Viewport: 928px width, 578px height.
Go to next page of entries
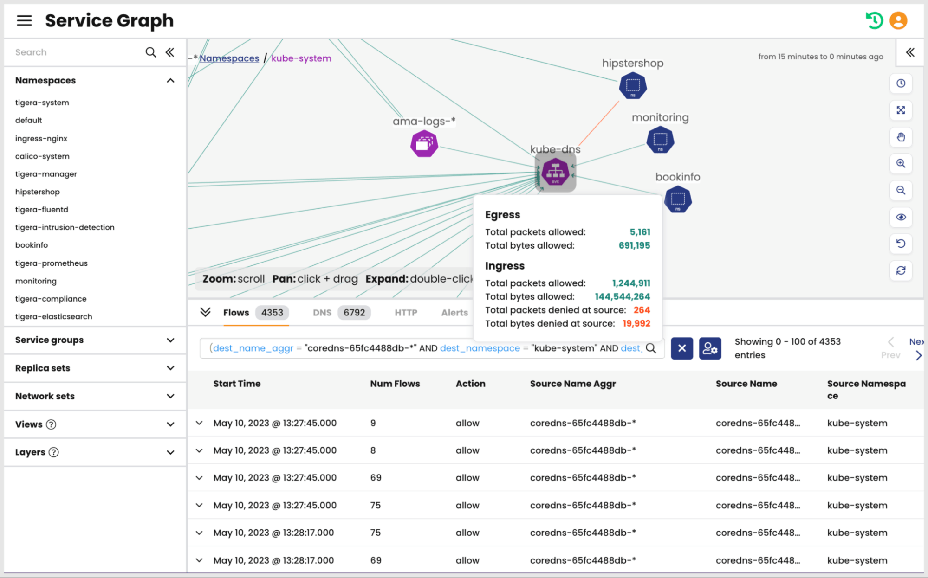click(x=917, y=348)
